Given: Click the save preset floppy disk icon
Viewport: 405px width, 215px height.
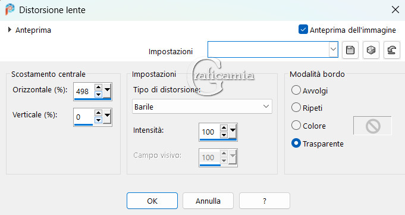Looking at the screenshot, I should 350,49.
